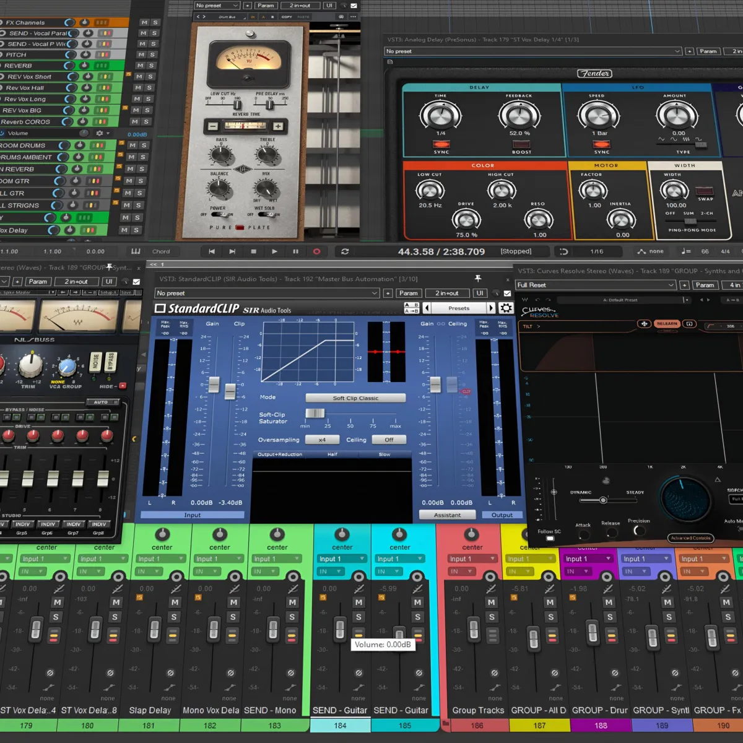
Task: Pause playback in the transport bar
Action: [295, 251]
